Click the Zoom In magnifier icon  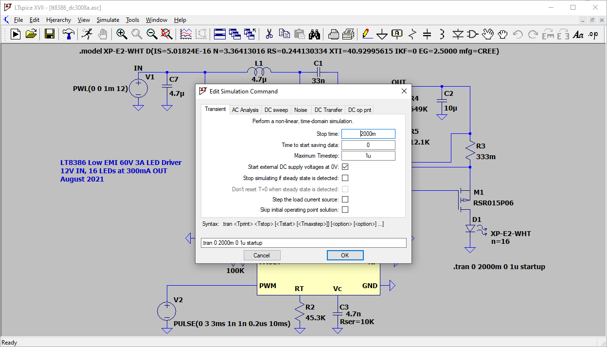tap(122, 34)
